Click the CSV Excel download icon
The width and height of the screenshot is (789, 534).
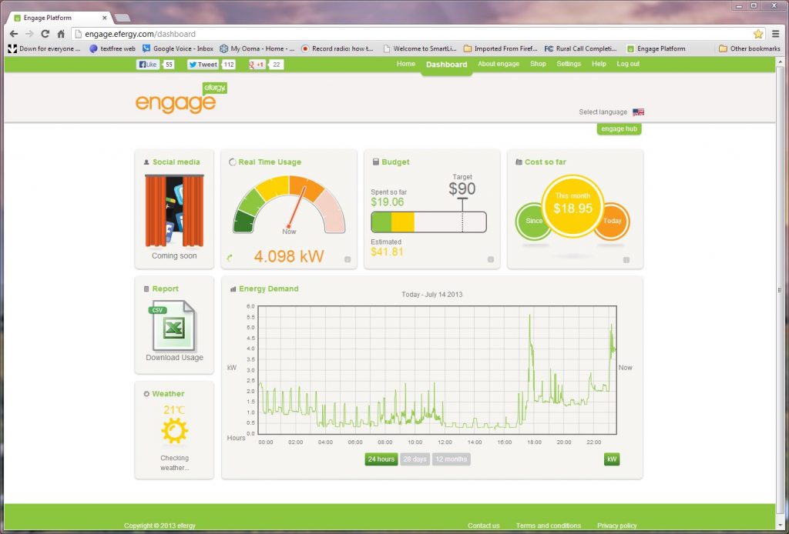[173, 325]
